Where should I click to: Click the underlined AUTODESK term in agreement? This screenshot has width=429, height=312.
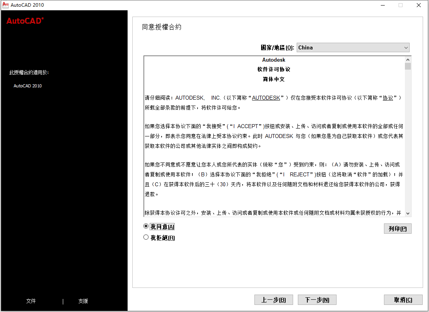(x=266, y=98)
